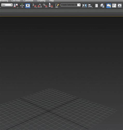This screenshot has height=130, width=123.
Task: Toggle the Percent Snap icon
Action: point(45,6)
